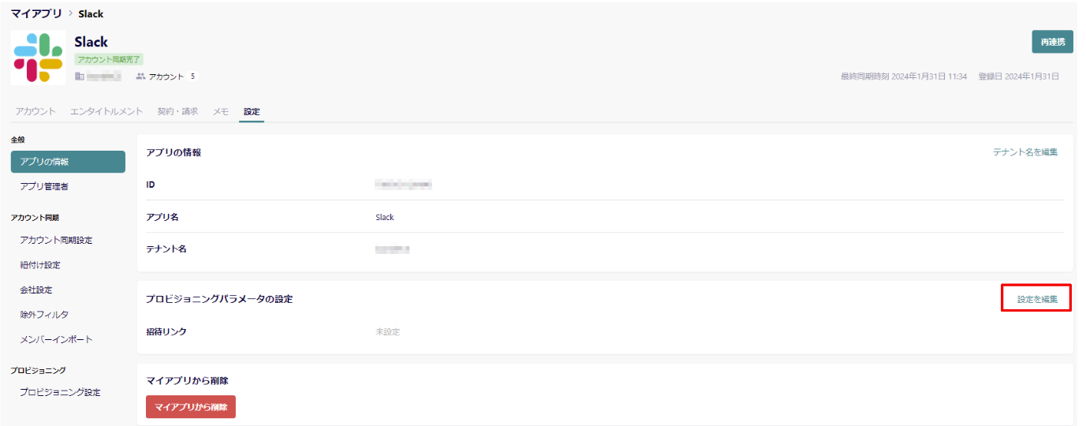Click the アプリの情報 card heading
1086x426 pixels.
pos(174,151)
